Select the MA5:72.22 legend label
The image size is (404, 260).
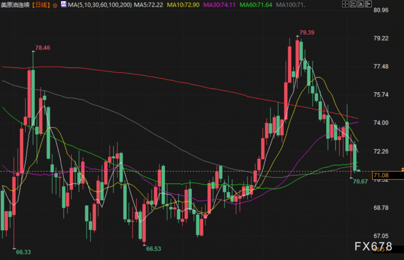pos(148,5)
